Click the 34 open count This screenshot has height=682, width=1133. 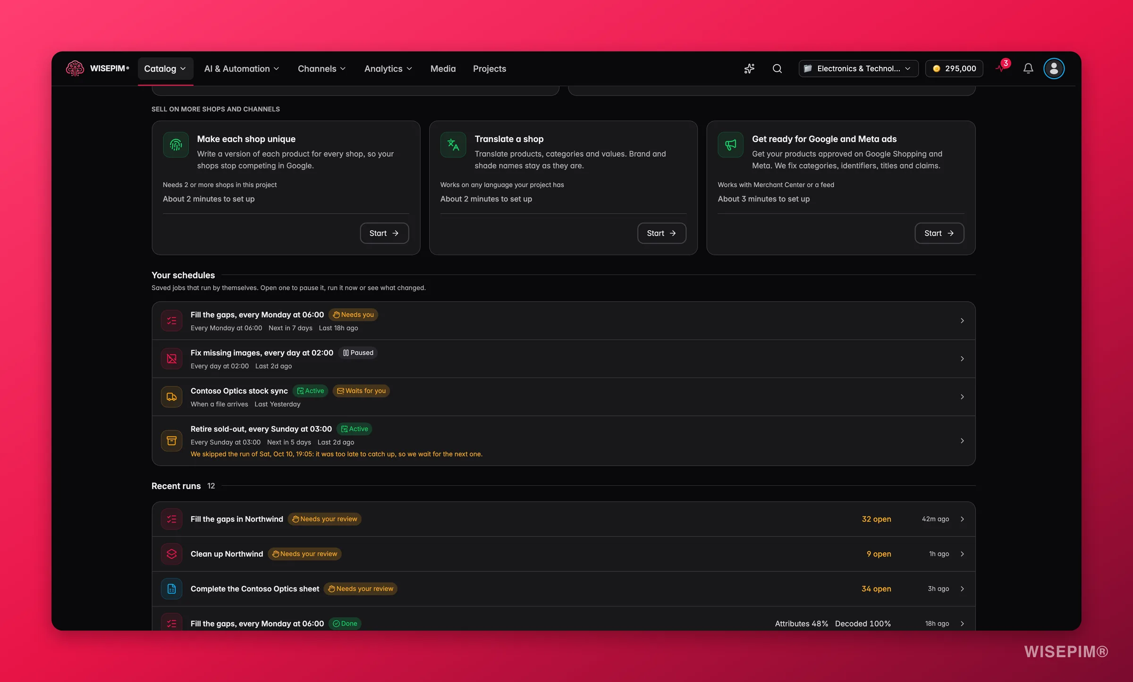tap(876, 589)
